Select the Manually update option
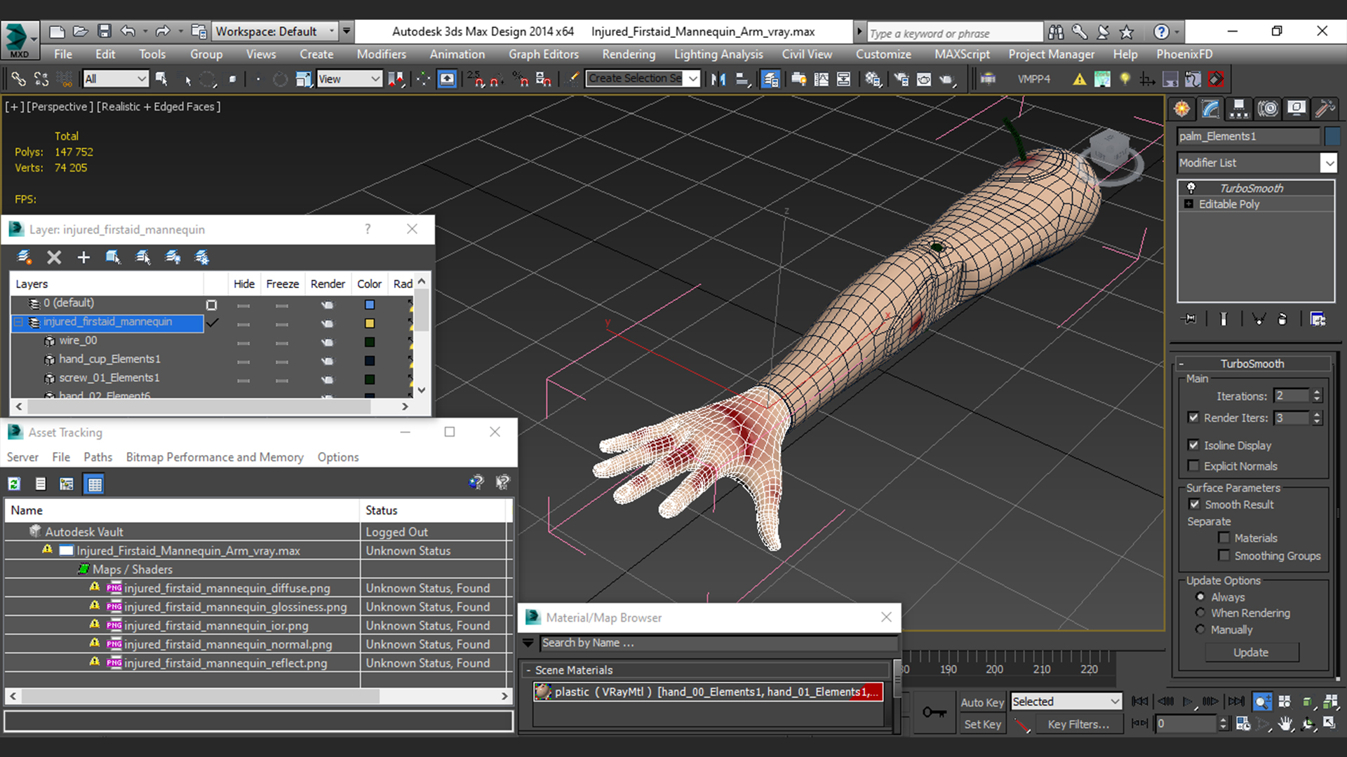1347x757 pixels. [x=1200, y=629]
